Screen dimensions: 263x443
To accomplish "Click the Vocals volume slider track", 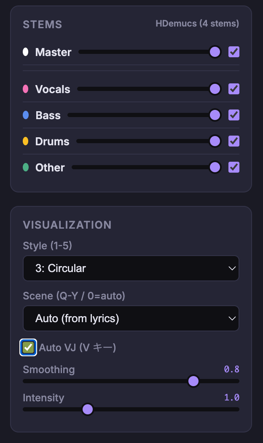I will [143, 89].
